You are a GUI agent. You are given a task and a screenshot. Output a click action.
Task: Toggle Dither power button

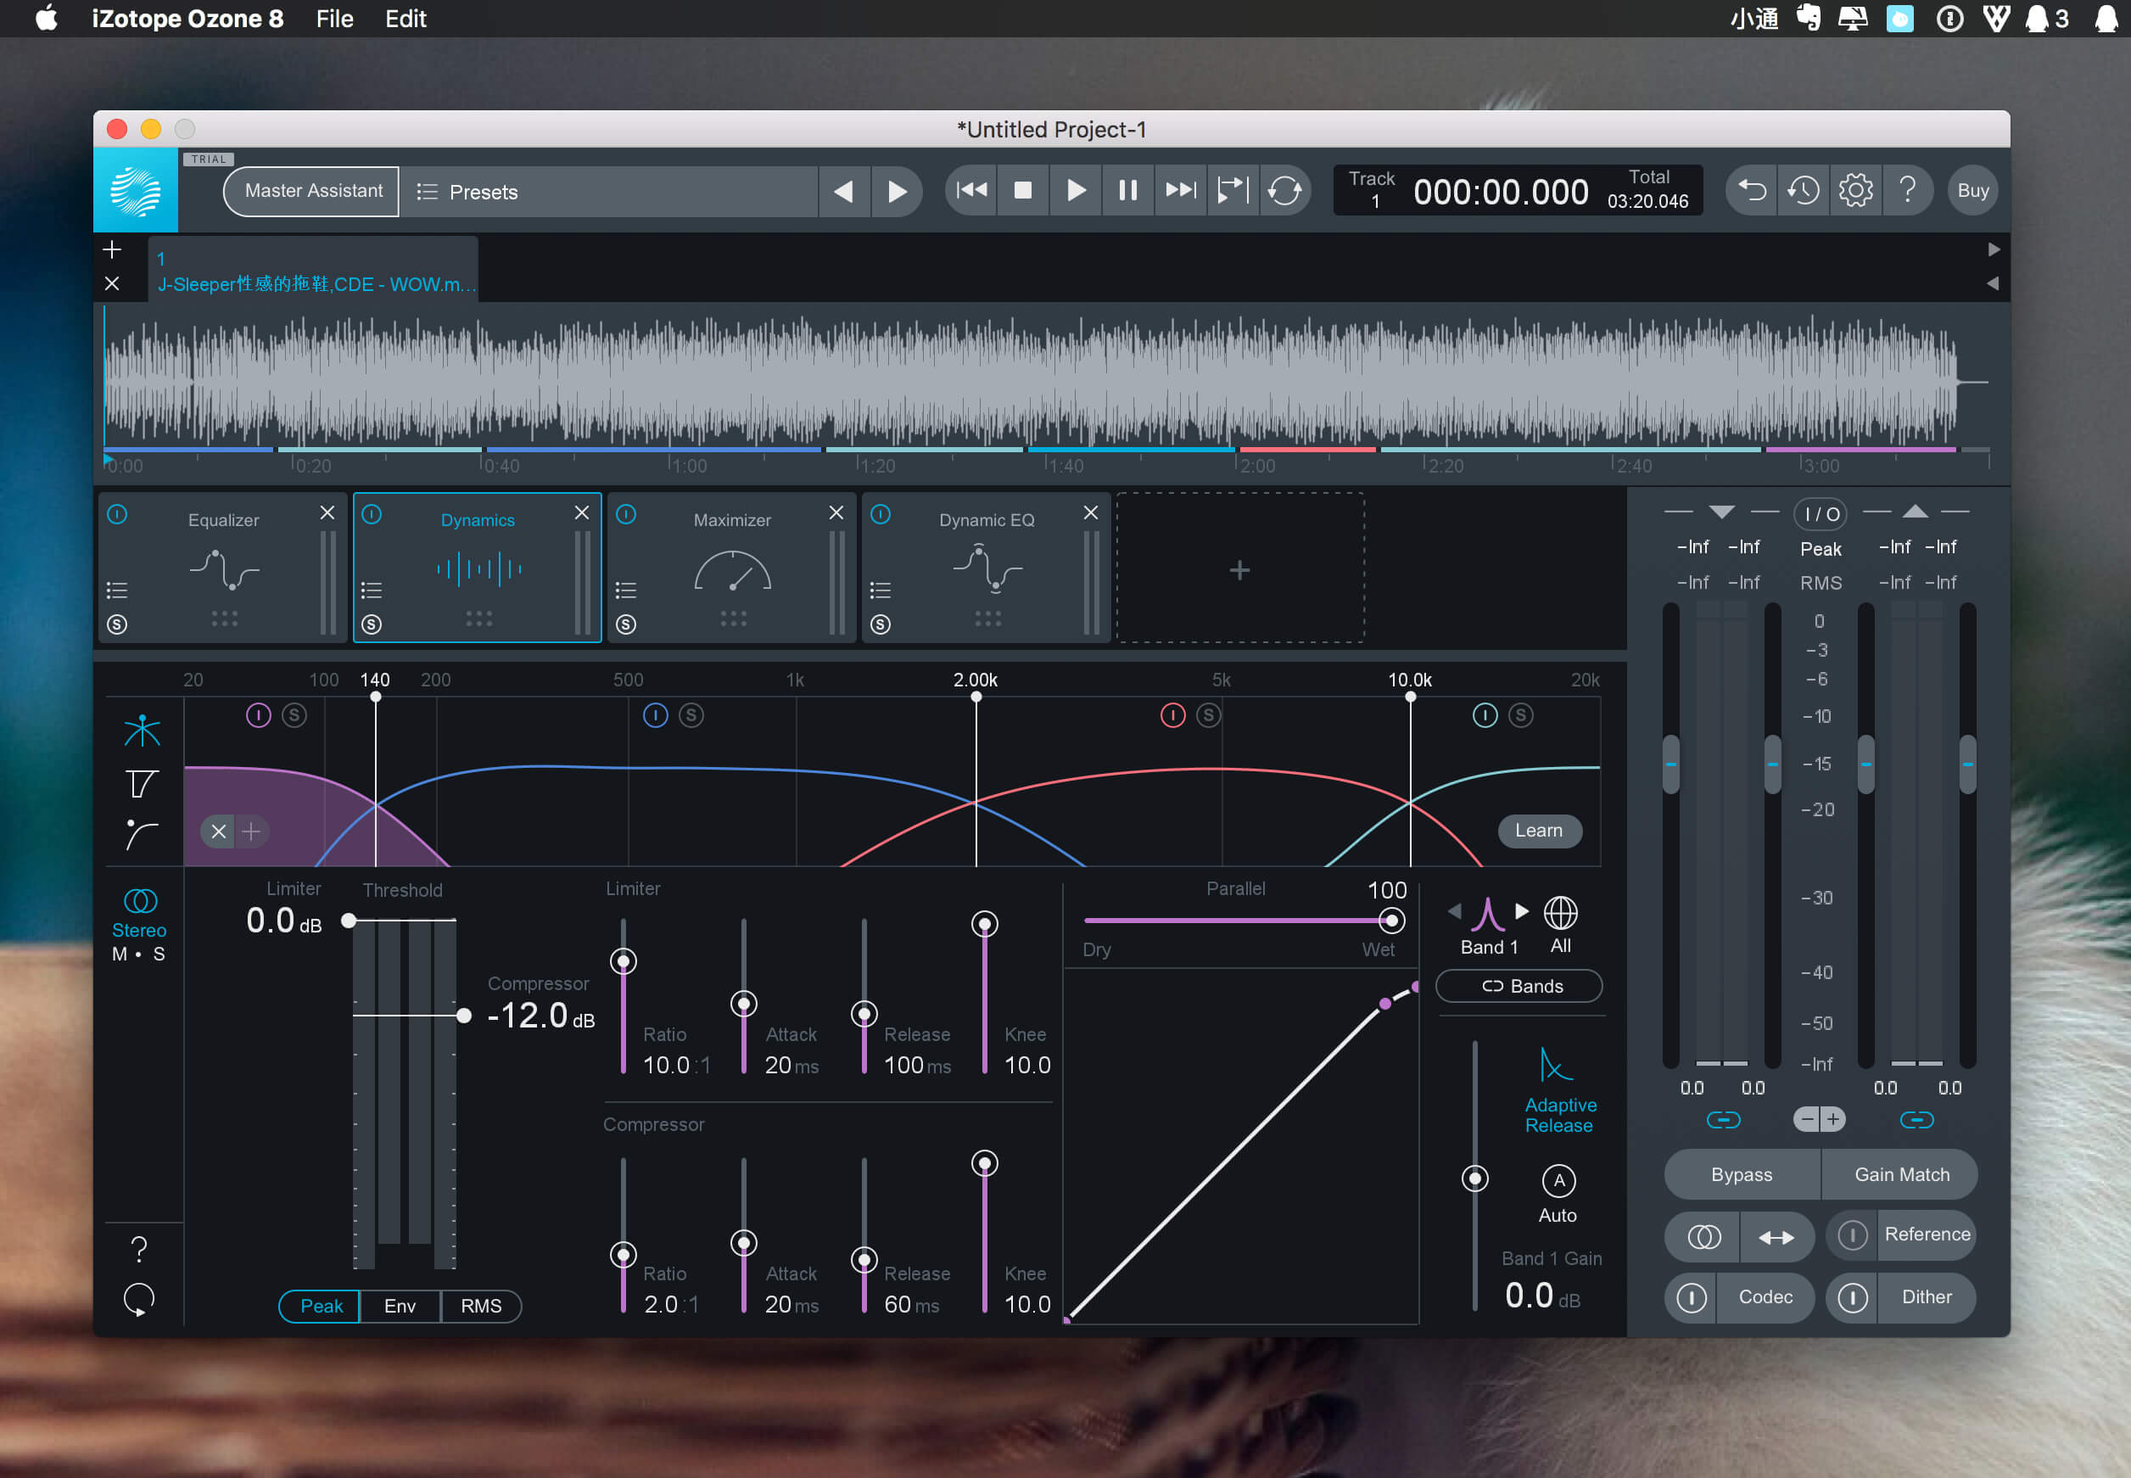point(1853,1297)
